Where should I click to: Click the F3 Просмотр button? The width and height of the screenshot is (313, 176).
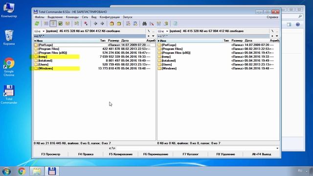click(x=51, y=154)
